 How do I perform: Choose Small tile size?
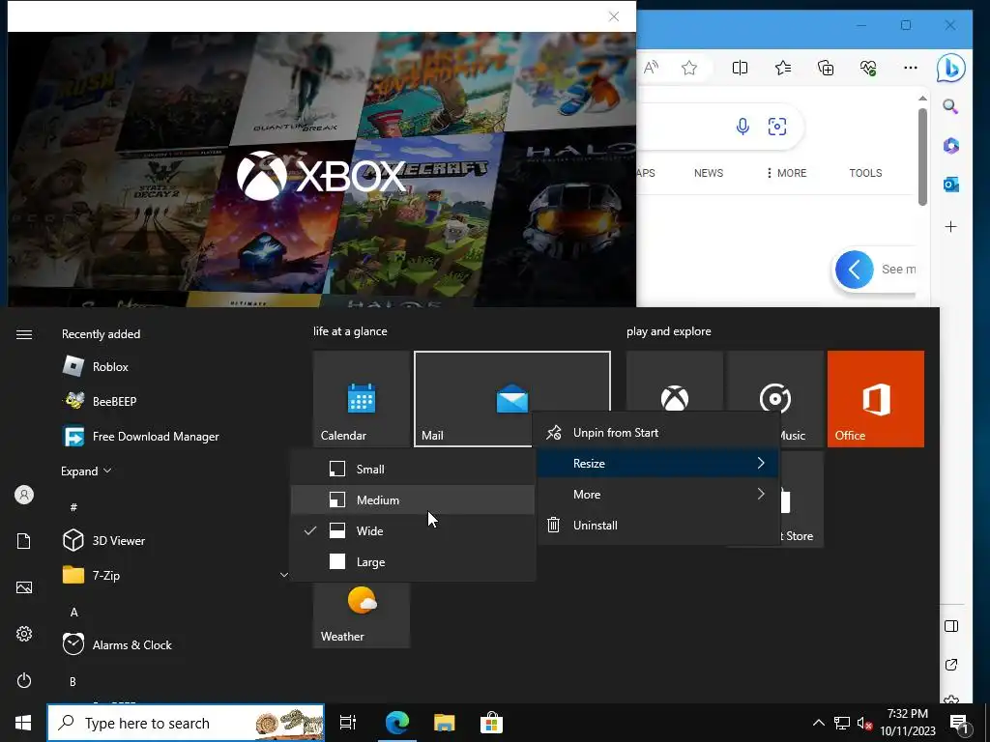tap(413, 470)
